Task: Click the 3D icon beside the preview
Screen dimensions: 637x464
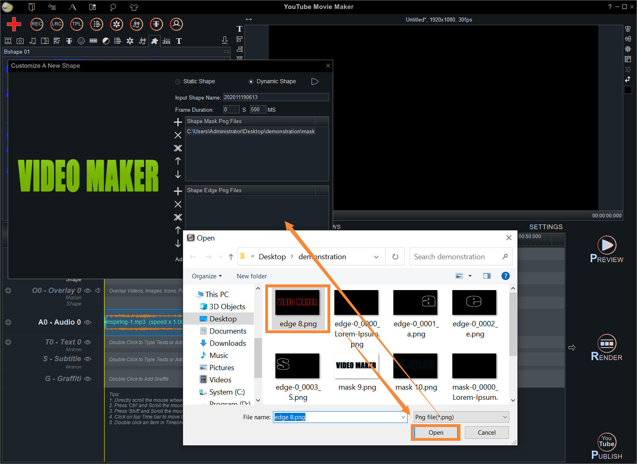Action: pyautogui.click(x=628, y=69)
